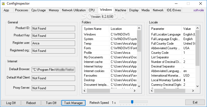Click the Default Browser field
Image resolution: width=207 pixels, height=107 pixels.
[x=53, y=70]
